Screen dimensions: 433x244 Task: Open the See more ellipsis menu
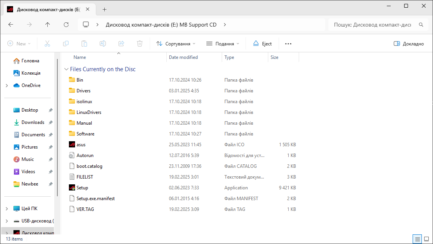(x=288, y=44)
